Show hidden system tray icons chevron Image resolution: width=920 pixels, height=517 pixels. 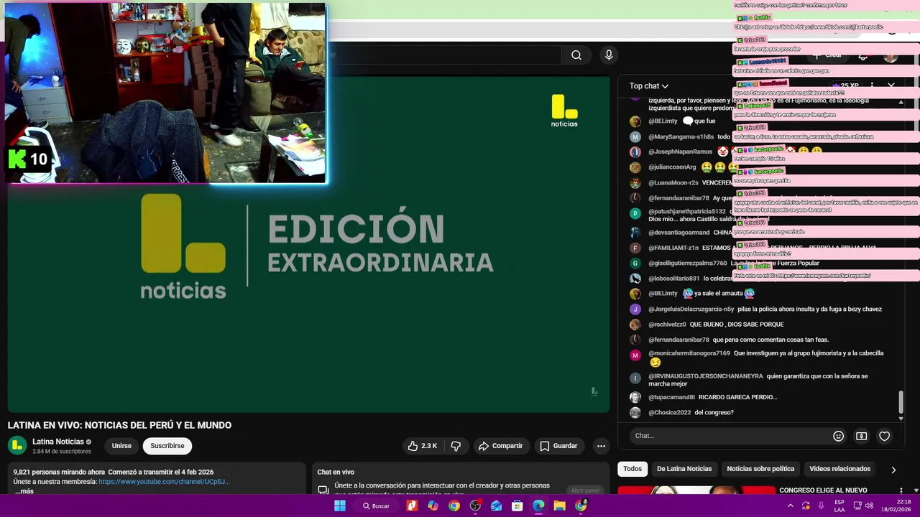[x=790, y=506]
